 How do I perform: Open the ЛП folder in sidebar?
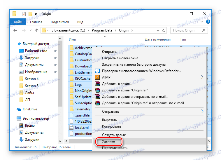click(25, 100)
